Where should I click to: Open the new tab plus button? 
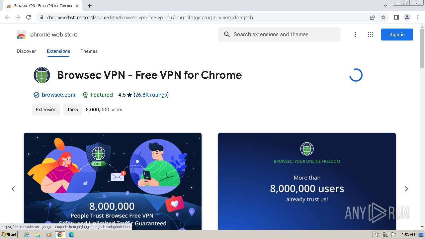(90, 6)
